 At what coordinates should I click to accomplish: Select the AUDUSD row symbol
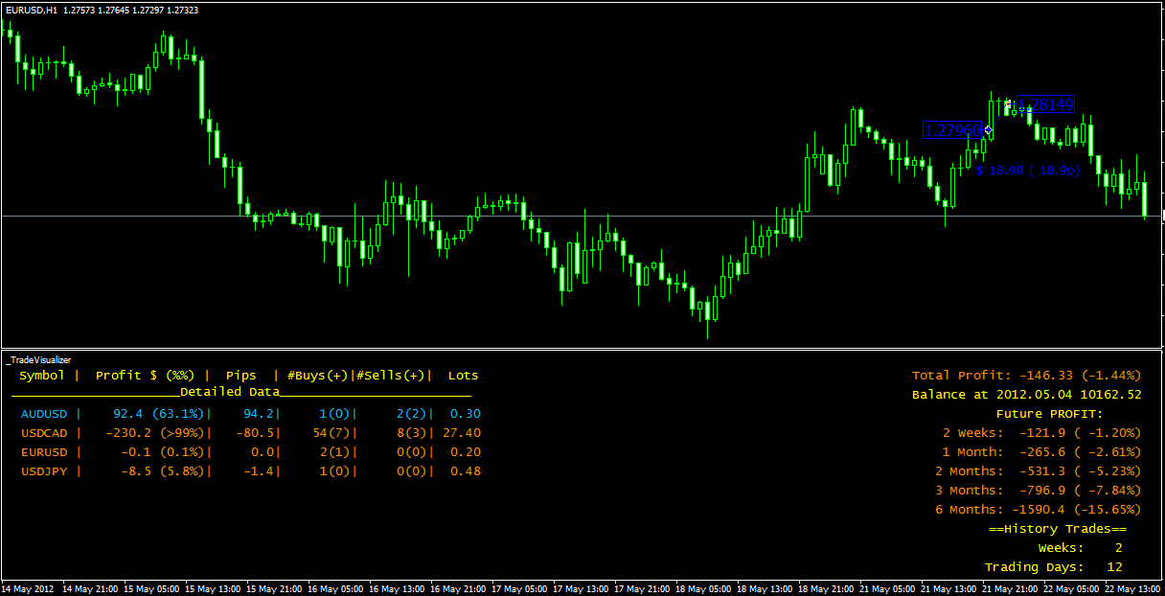click(x=44, y=414)
